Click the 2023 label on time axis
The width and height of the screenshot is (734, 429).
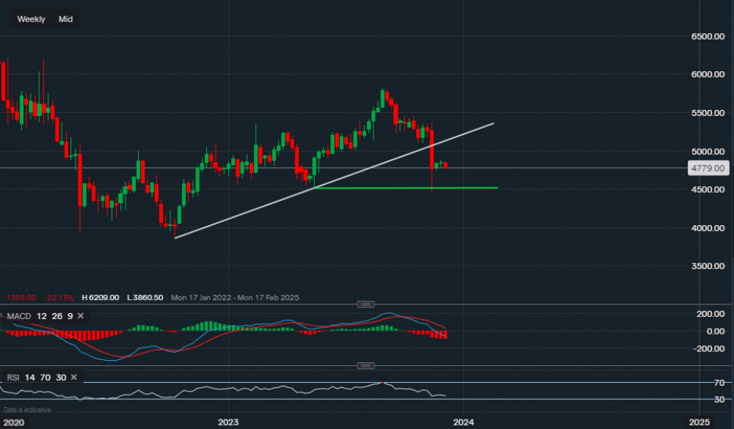point(228,422)
